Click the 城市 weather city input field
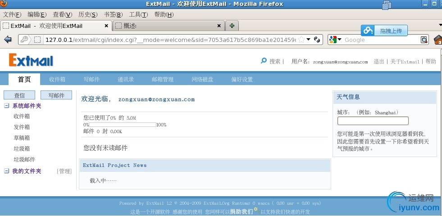 (373, 121)
